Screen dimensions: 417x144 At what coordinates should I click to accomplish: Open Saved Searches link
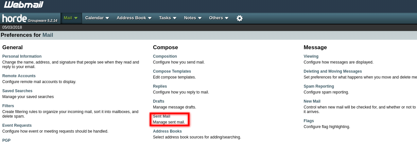coord(17,91)
